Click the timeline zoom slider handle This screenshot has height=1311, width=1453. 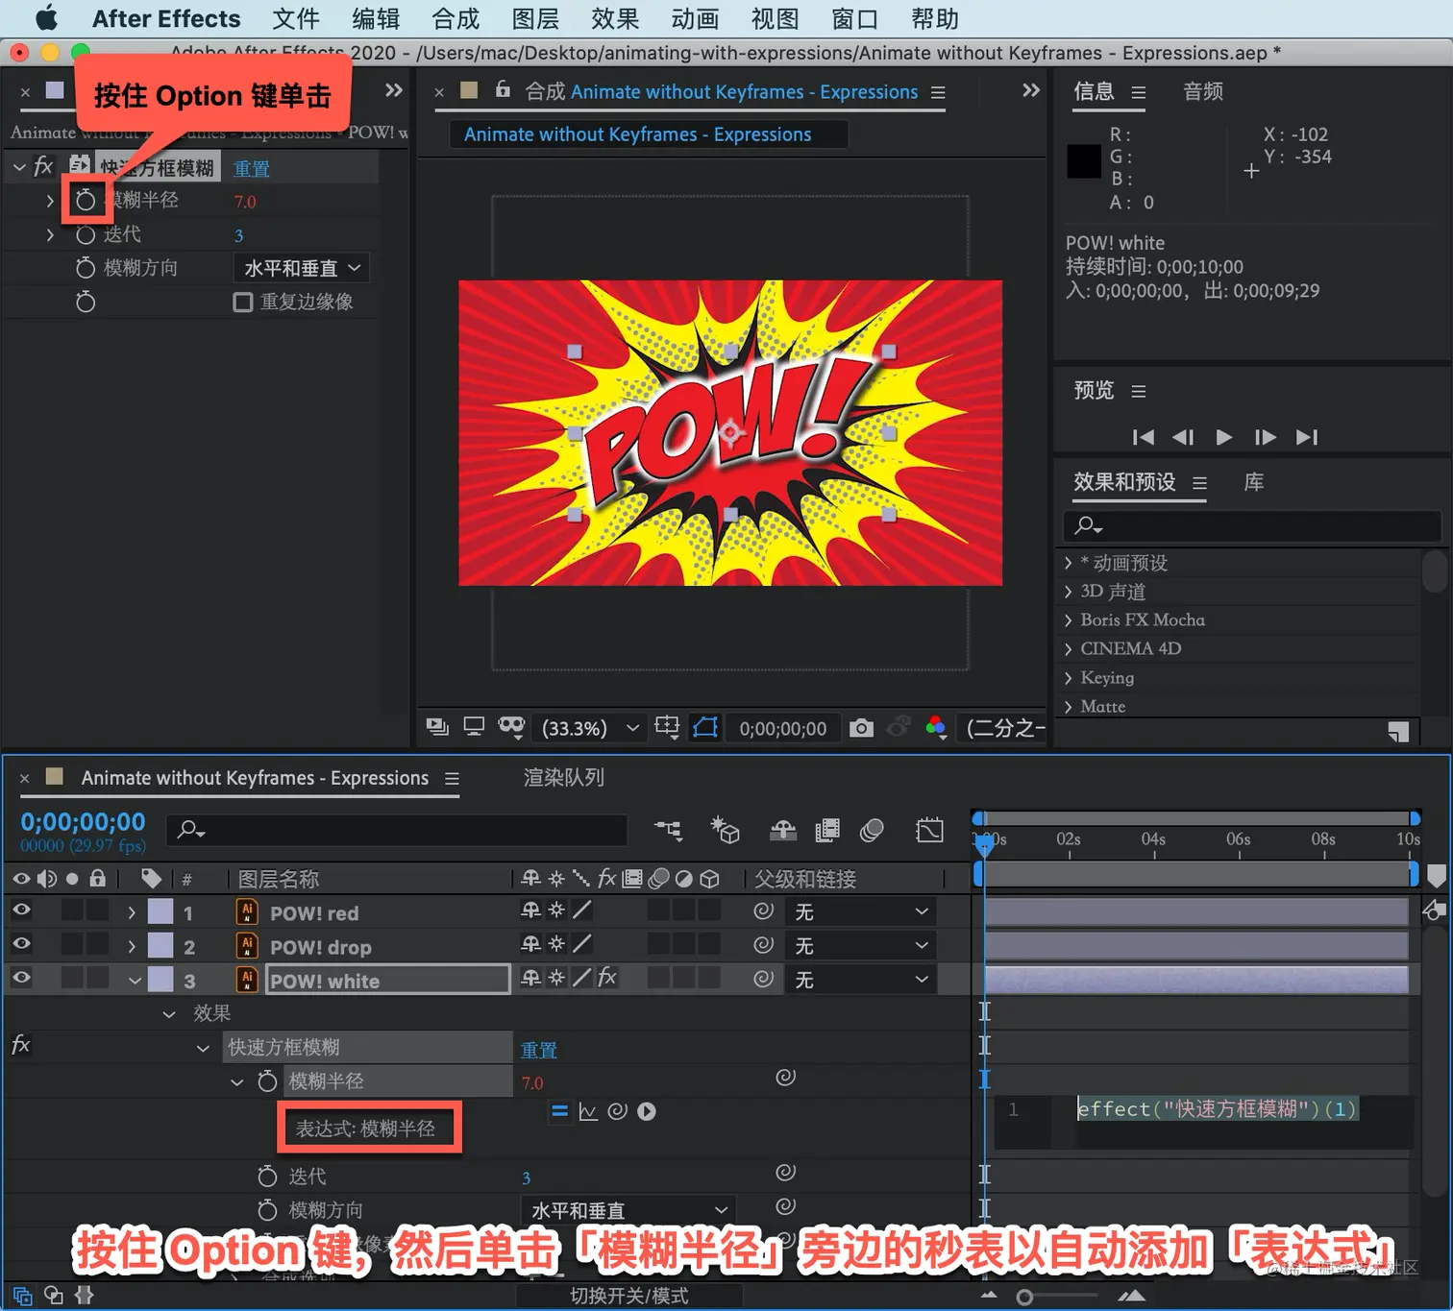pyautogui.click(x=1025, y=1298)
